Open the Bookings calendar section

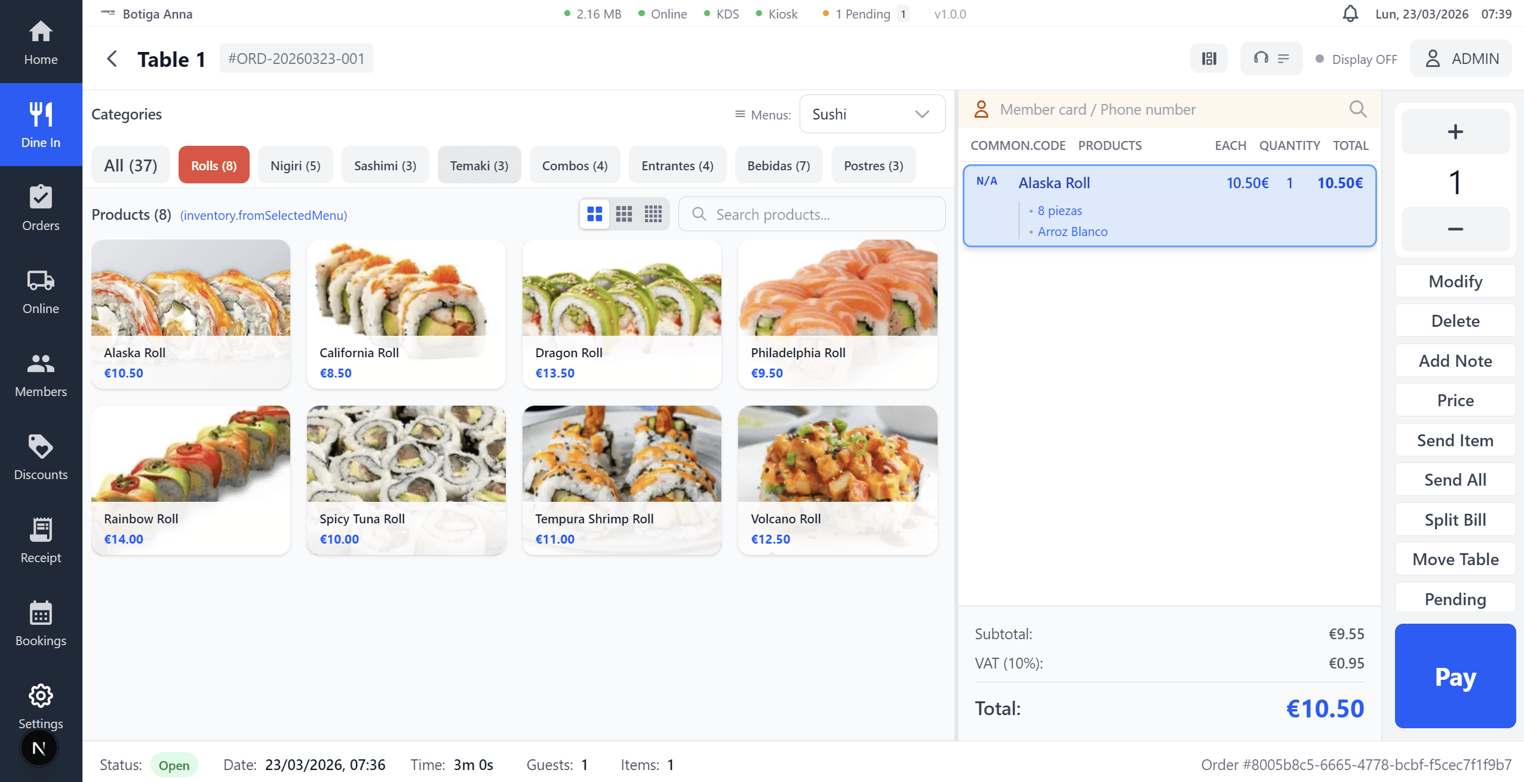[41, 623]
